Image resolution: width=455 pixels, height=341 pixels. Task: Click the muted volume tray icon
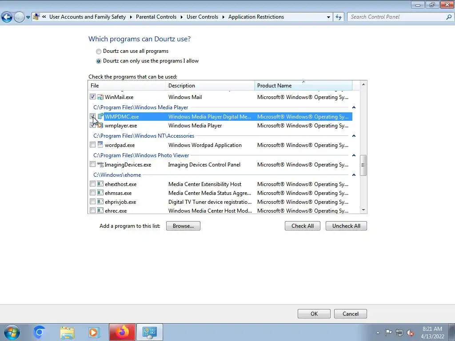tap(410, 333)
